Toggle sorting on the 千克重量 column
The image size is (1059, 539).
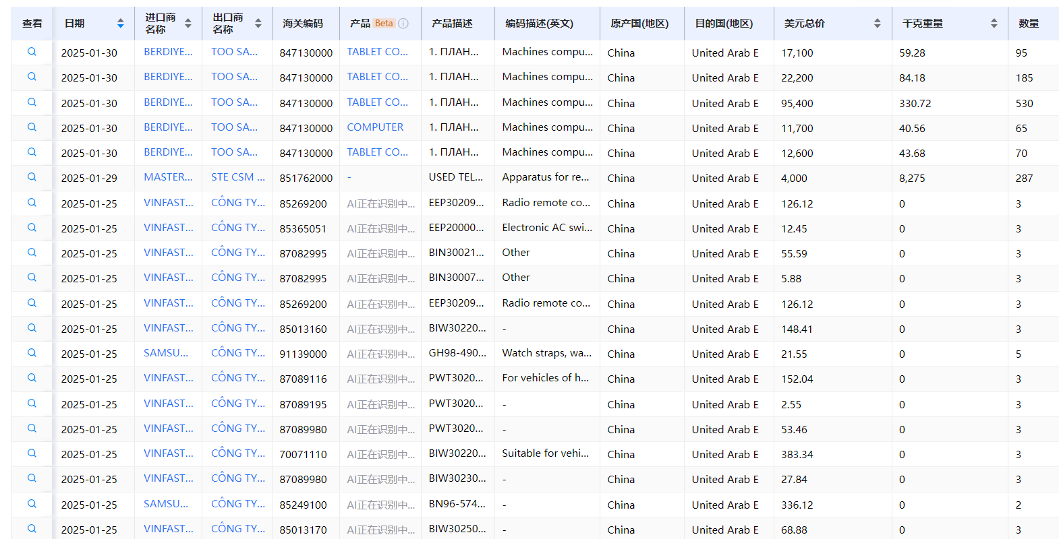pos(994,24)
